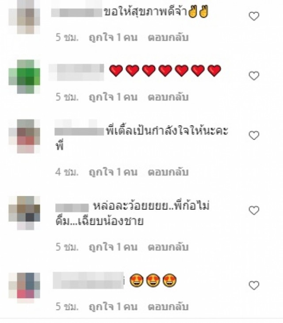Like the comment ขอให้สุขภาพดีจ้า
Screen dimensions: 283x323
tap(254, 16)
